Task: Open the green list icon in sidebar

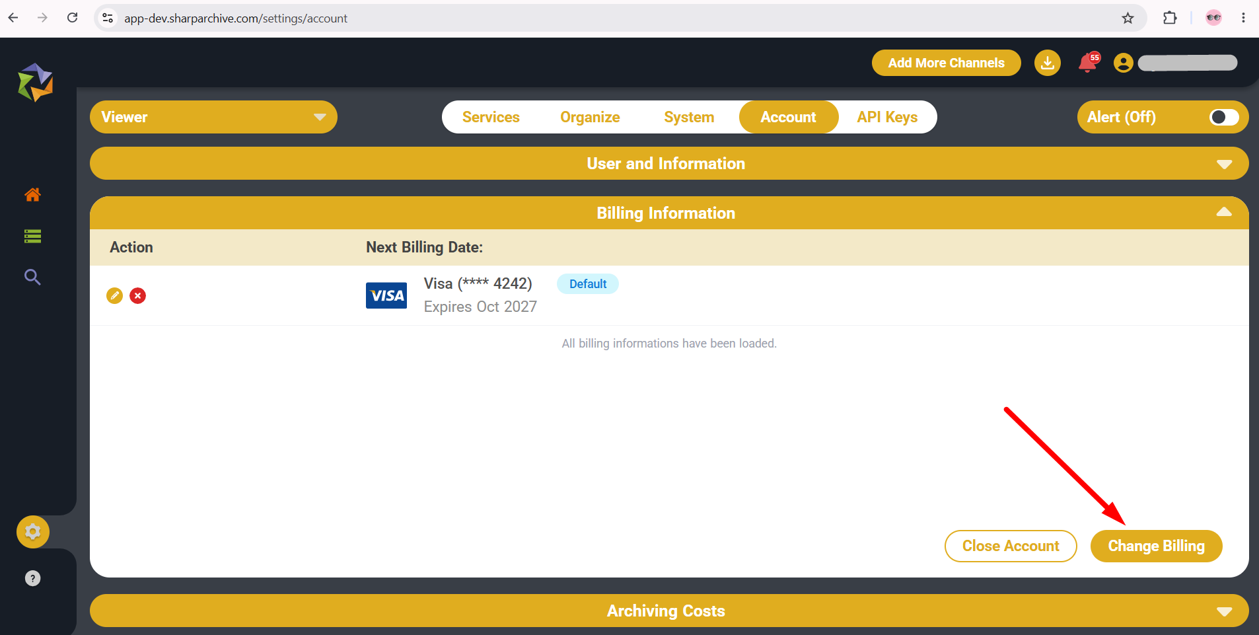Action: click(x=32, y=236)
